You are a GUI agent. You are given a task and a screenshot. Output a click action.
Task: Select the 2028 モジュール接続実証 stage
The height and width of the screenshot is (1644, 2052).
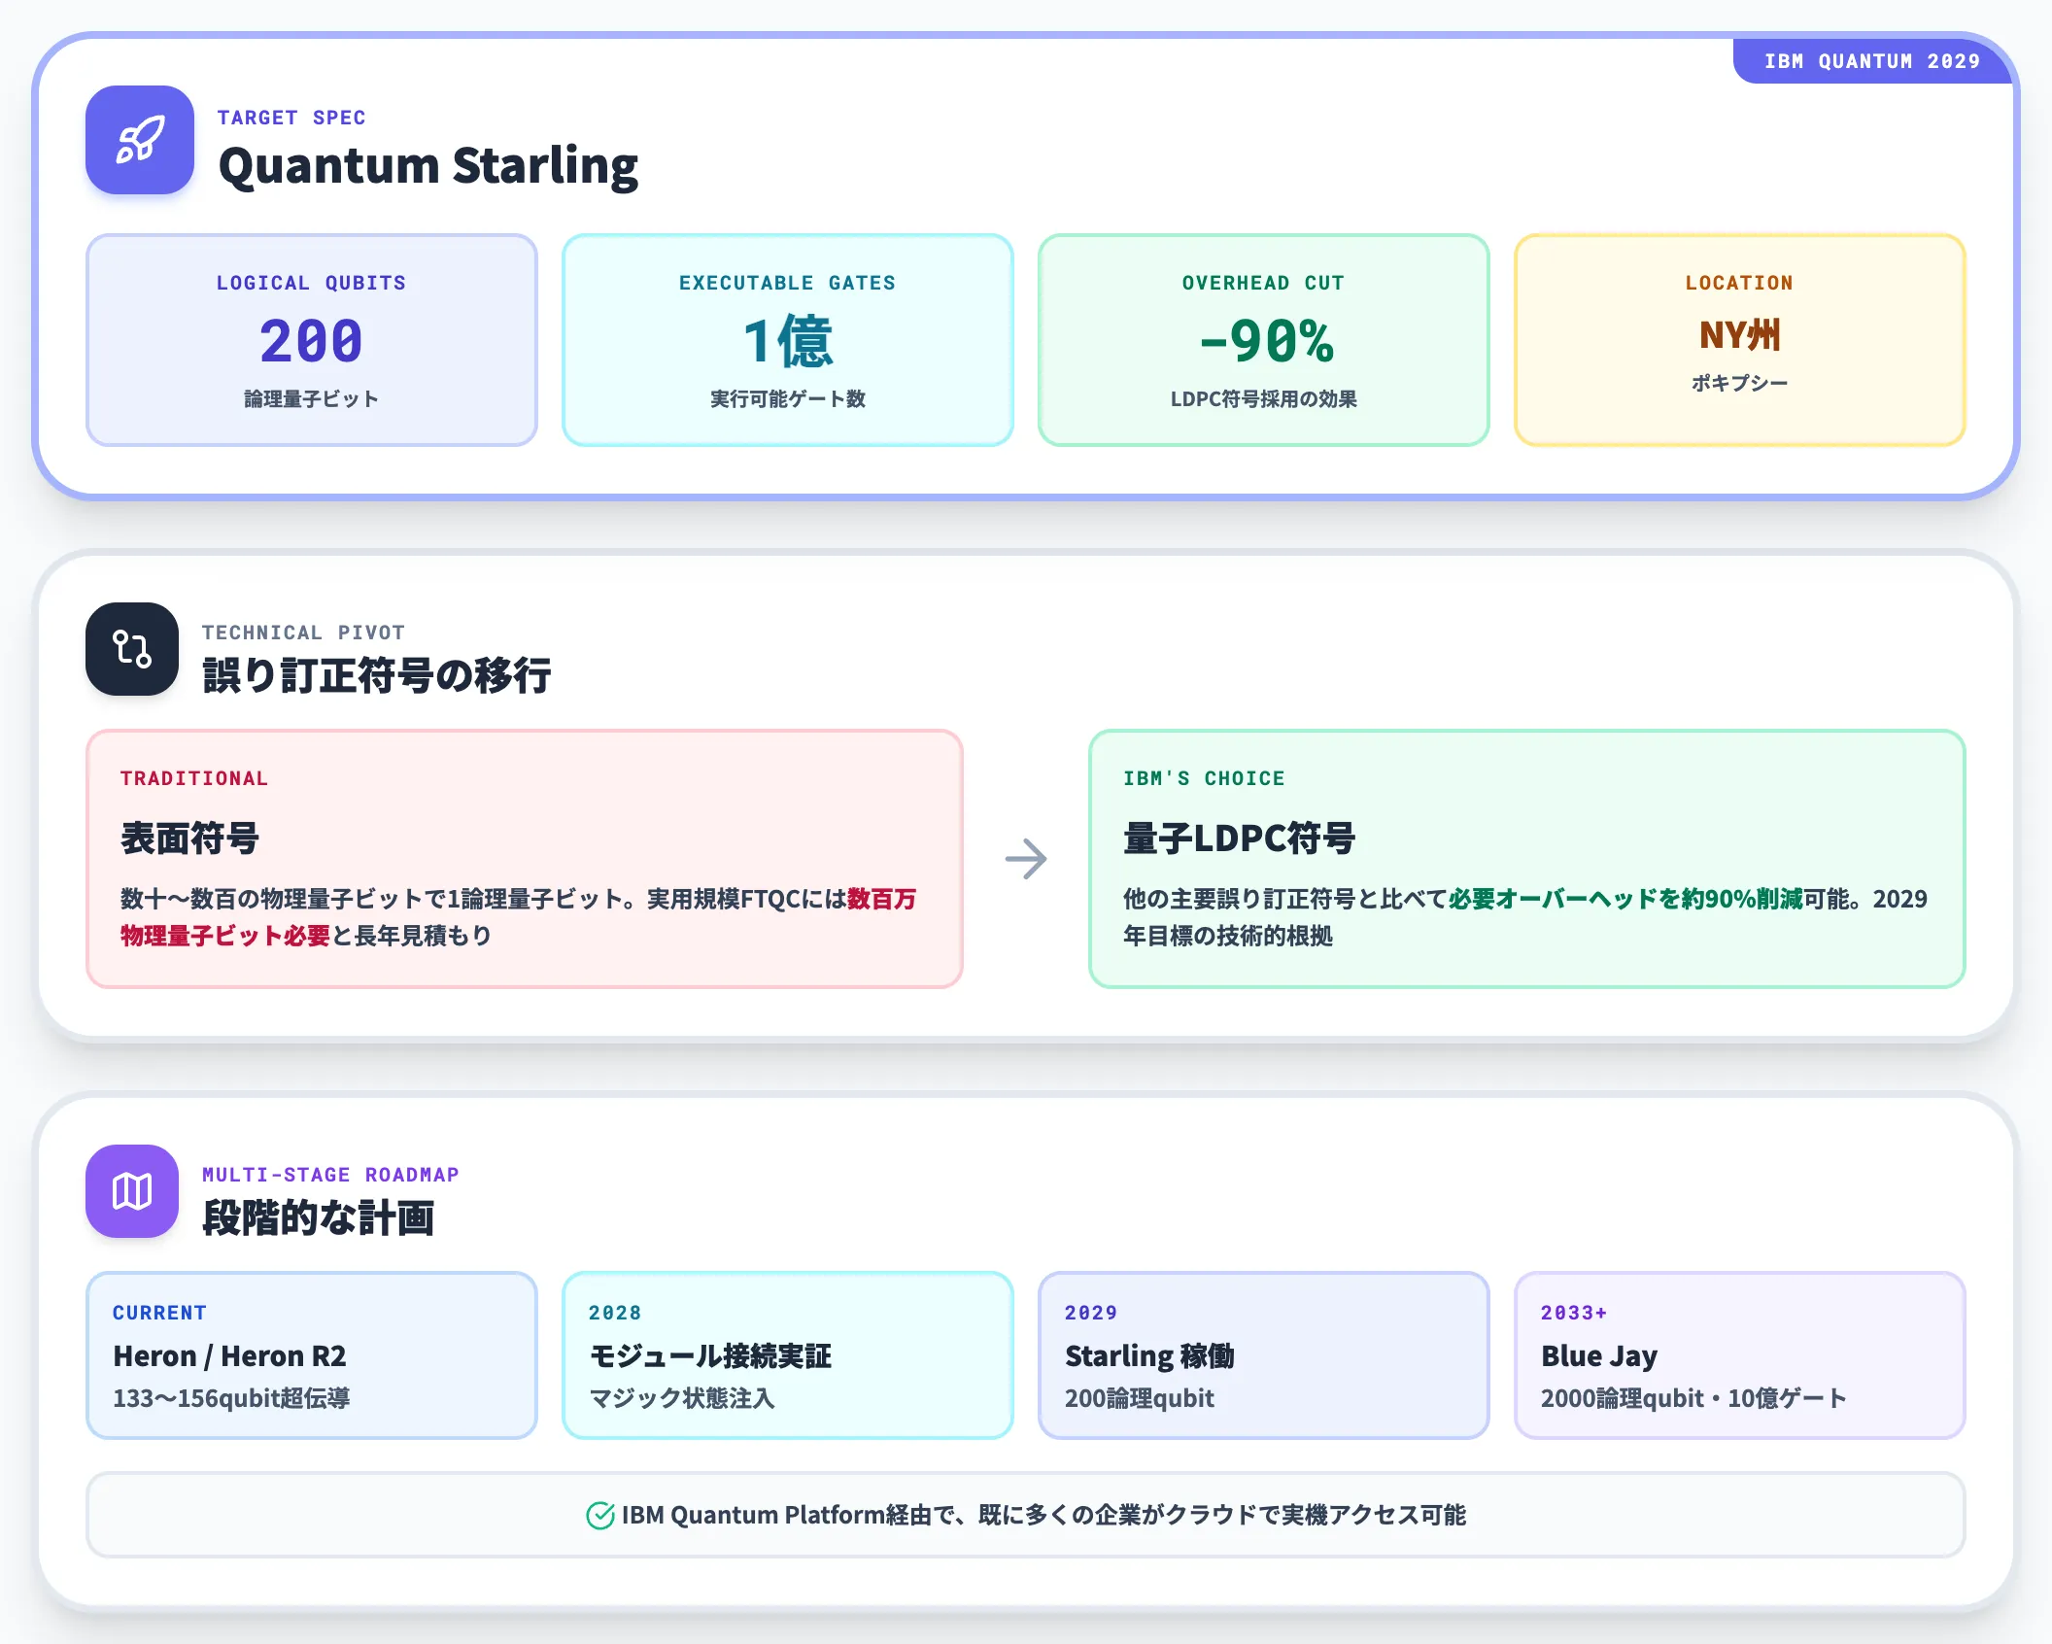click(788, 1355)
